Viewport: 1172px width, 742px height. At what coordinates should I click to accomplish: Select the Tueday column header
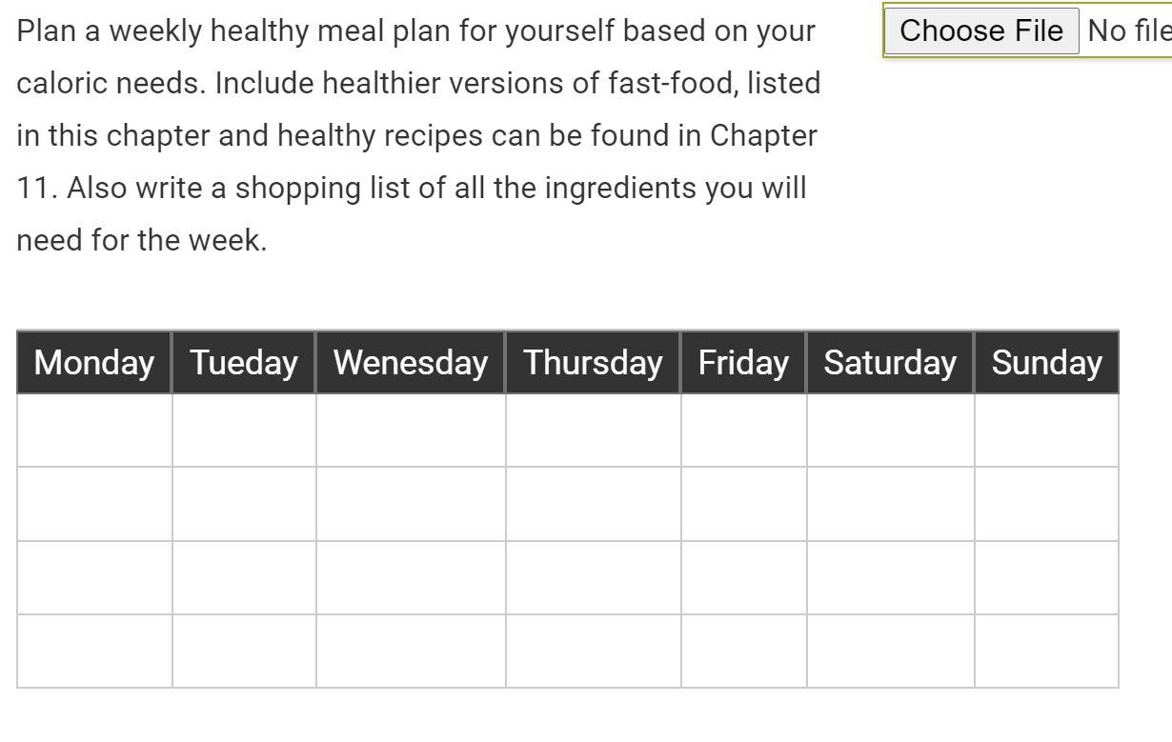pos(243,363)
